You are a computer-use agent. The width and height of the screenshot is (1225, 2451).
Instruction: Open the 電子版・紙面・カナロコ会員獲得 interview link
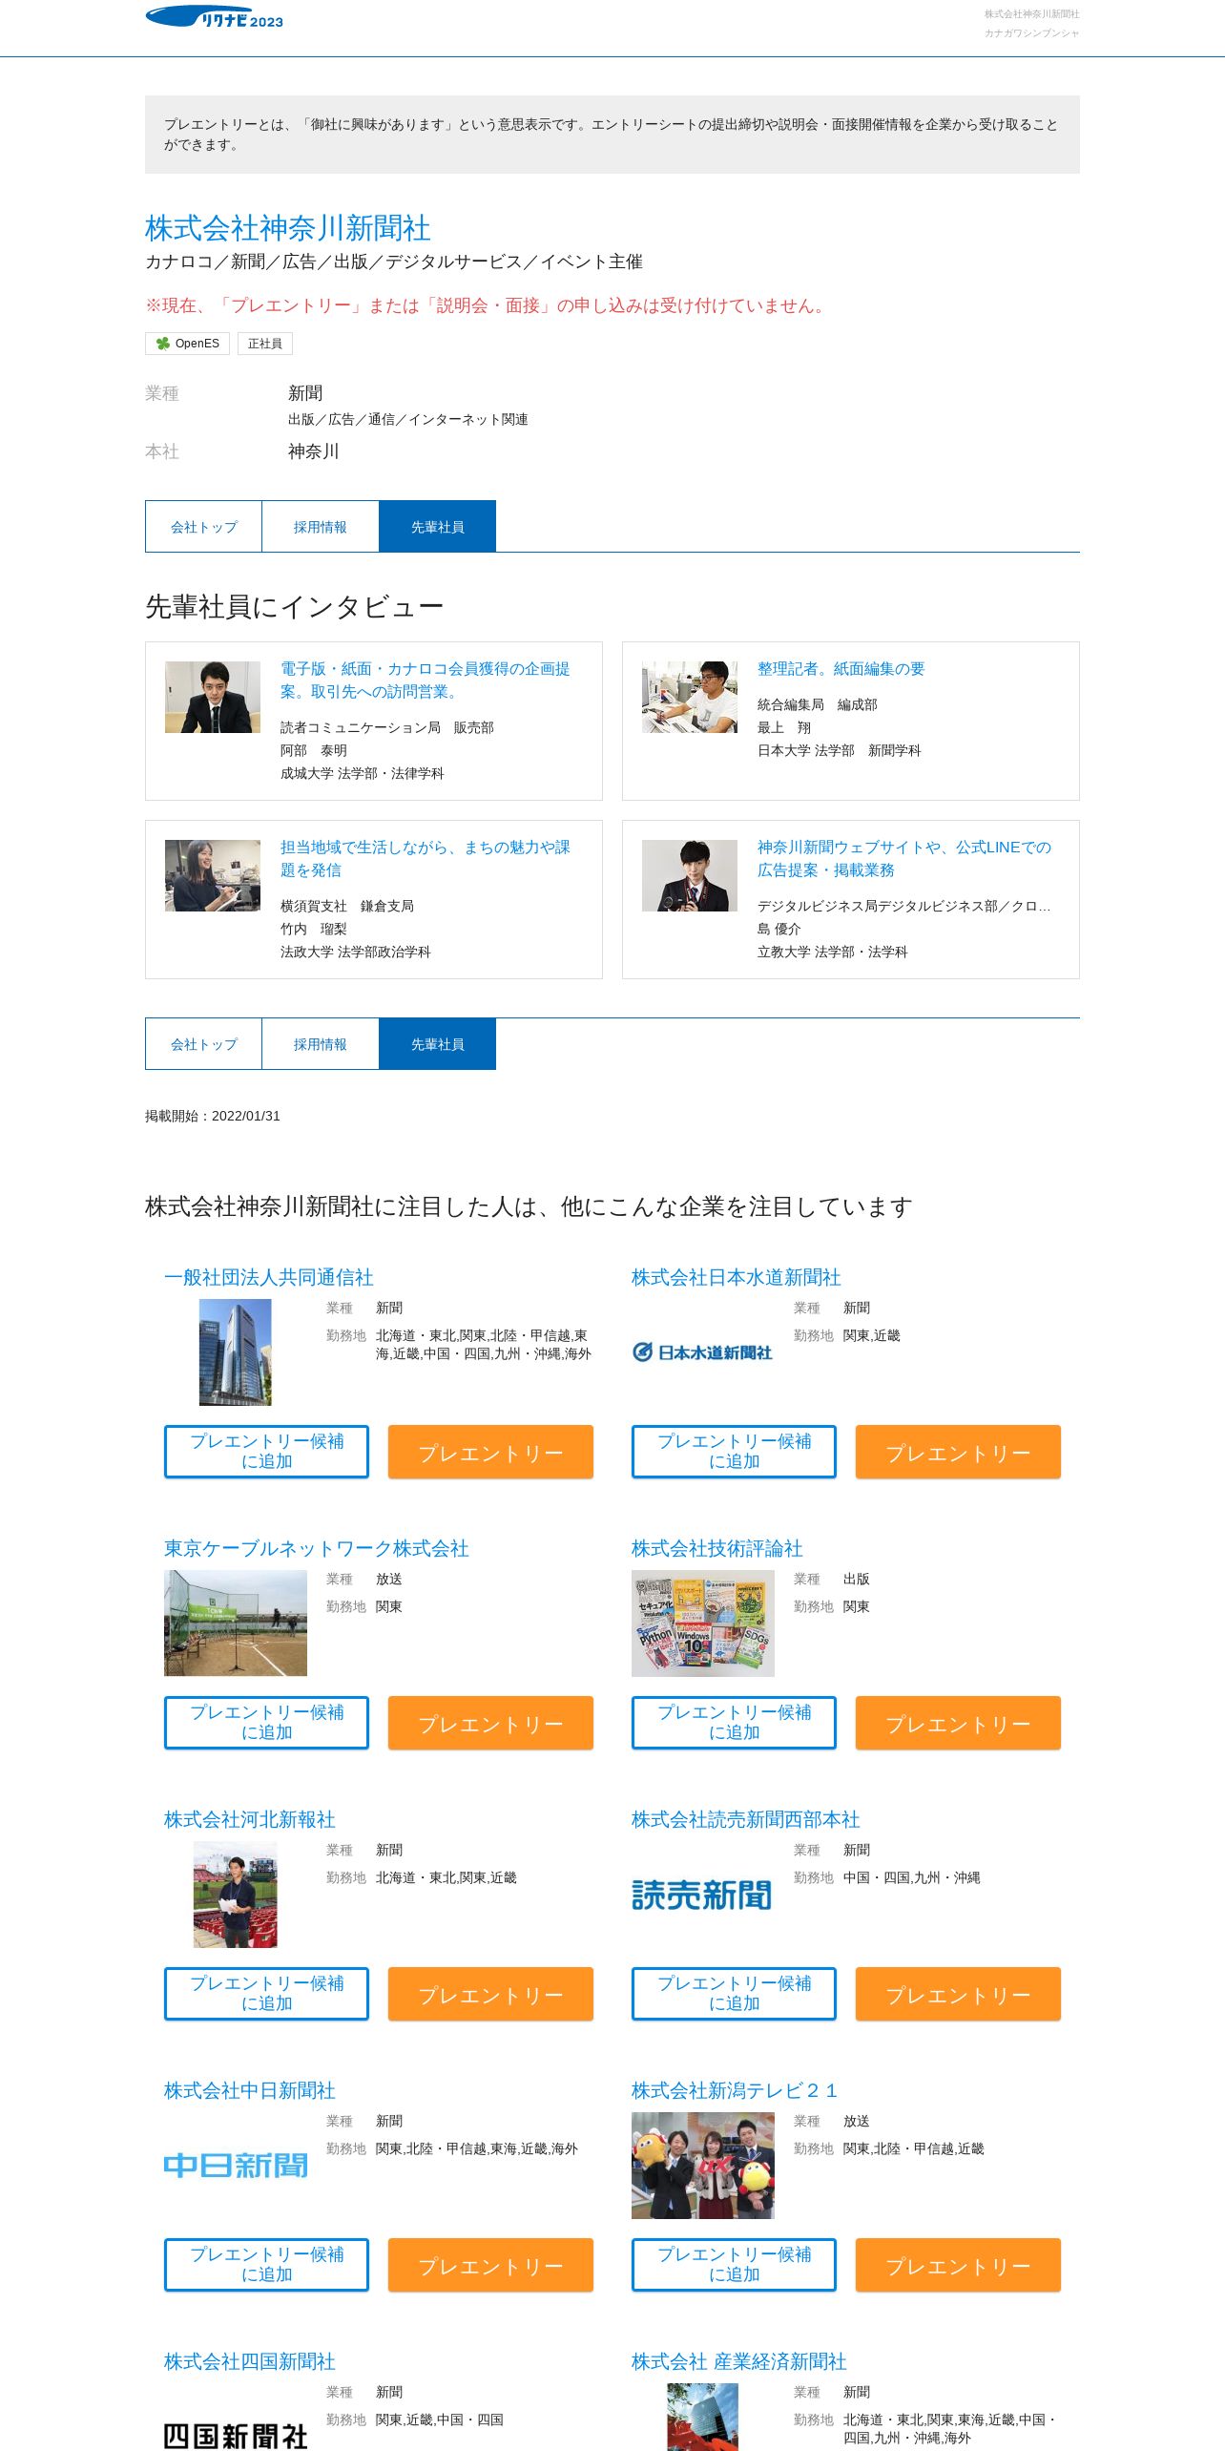click(426, 680)
